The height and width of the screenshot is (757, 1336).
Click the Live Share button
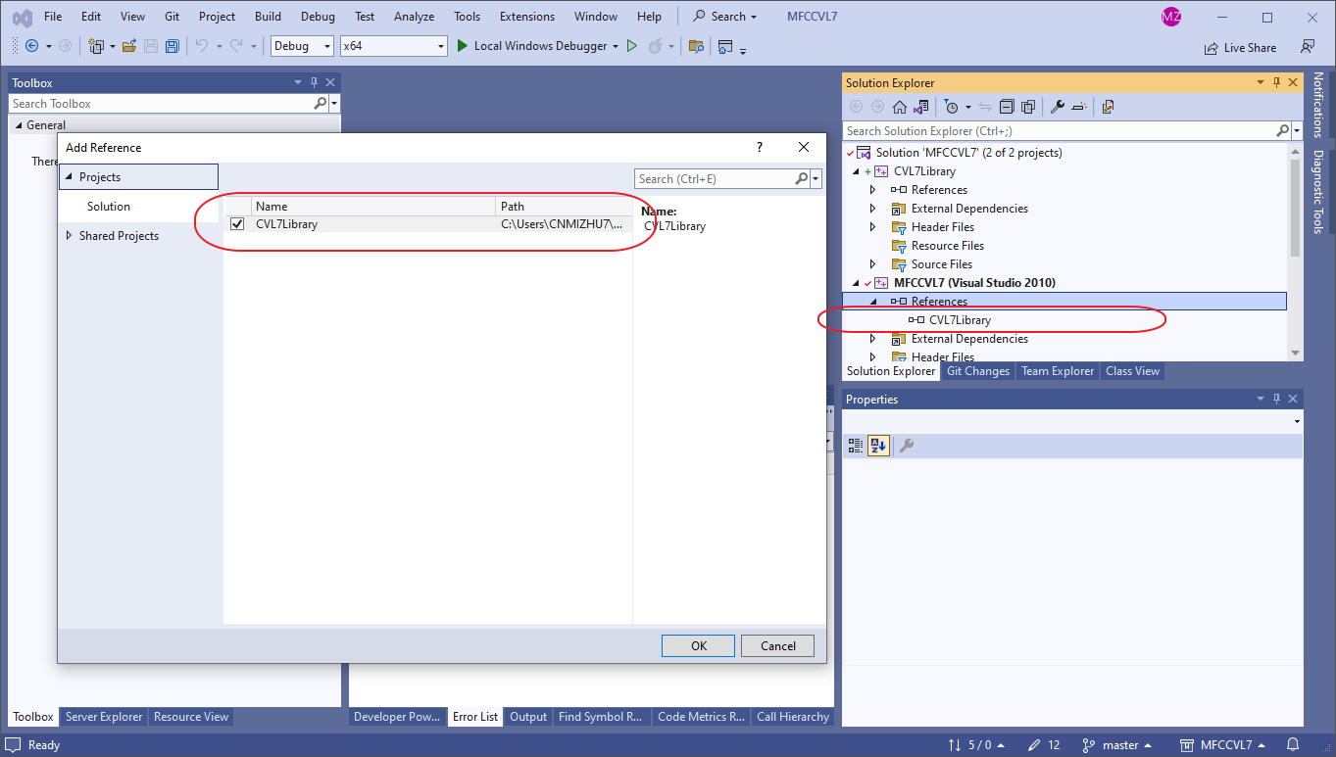tap(1240, 47)
